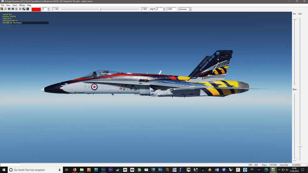Open After Effects from the taskbar
The image size is (308, 173).
(111, 170)
